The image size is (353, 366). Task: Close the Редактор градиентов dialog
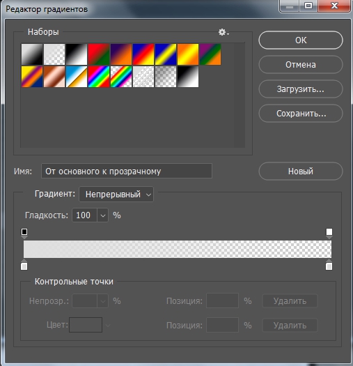click(334, 6)
